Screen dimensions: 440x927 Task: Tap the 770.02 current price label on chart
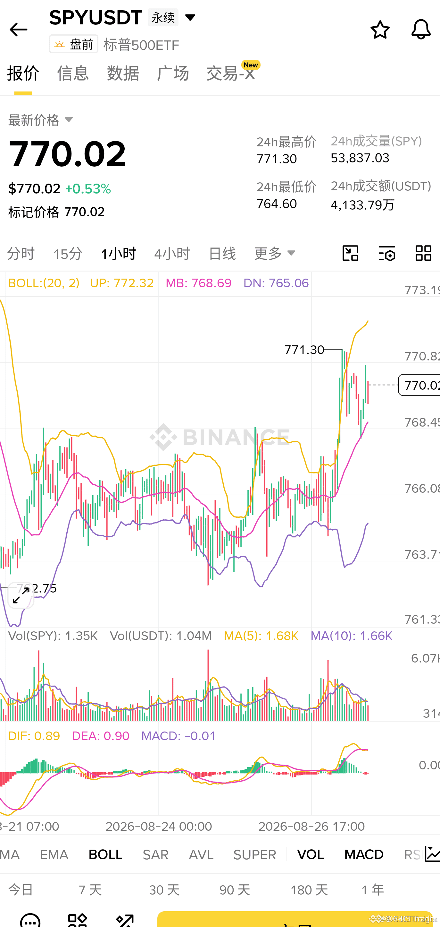(419, 385)
